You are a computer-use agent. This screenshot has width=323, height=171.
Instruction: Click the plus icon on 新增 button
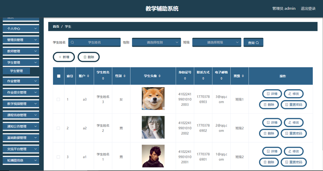[60, 57]
